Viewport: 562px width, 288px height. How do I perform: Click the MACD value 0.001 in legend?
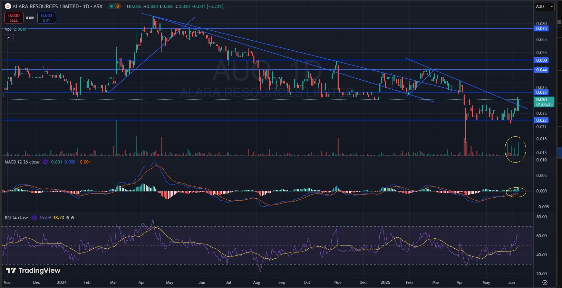pos(57,162)
